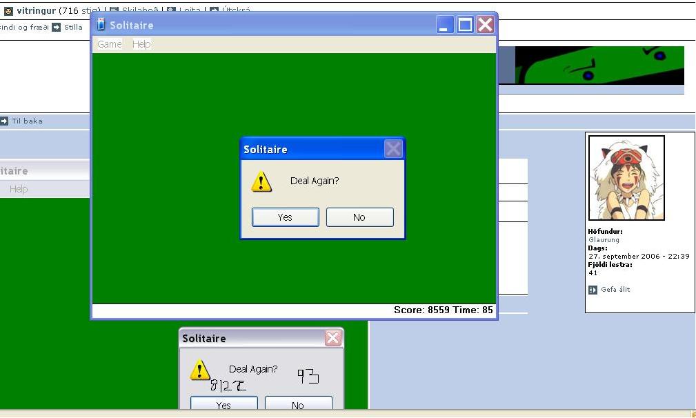Click the author name Glaurung

(604, 239)
